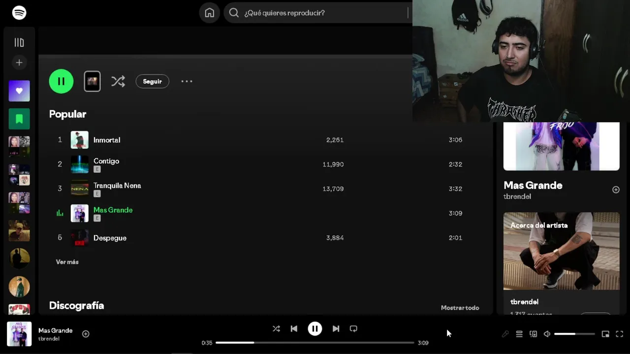Toggle repeat mode
Image resolution: width=630 pixels, height=354 pixels.
[x=353, y=329]
